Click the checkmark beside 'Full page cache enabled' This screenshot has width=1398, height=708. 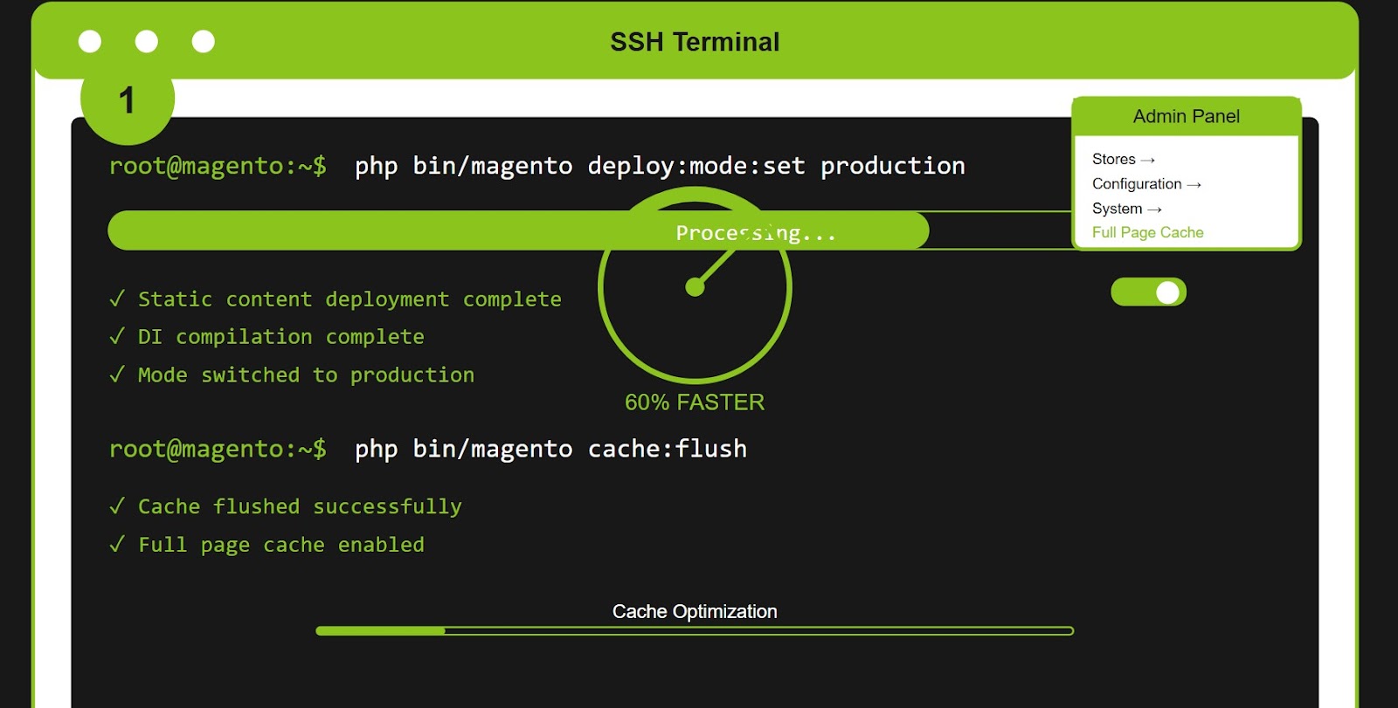point(117,545)
